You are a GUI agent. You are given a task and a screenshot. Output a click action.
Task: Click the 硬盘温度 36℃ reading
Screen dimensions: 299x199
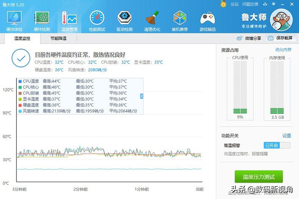49,70
